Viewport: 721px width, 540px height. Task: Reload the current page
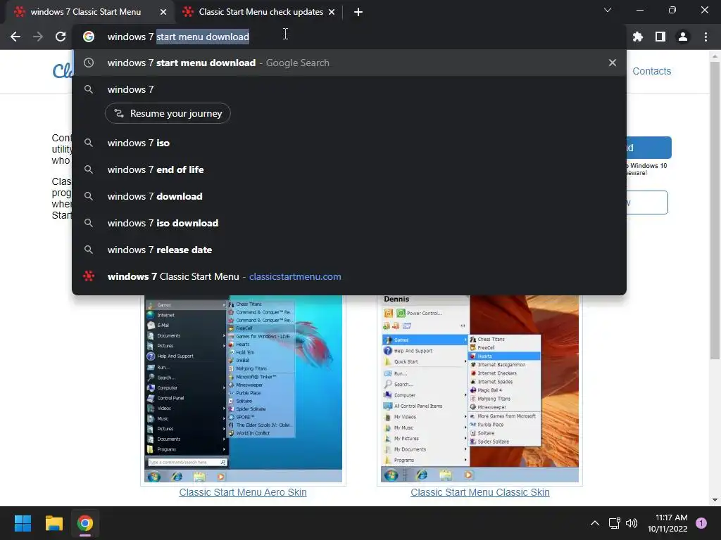(x=61, y=37)
